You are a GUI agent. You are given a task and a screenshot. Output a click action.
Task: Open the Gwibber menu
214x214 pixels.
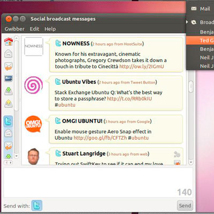(14, 29)
